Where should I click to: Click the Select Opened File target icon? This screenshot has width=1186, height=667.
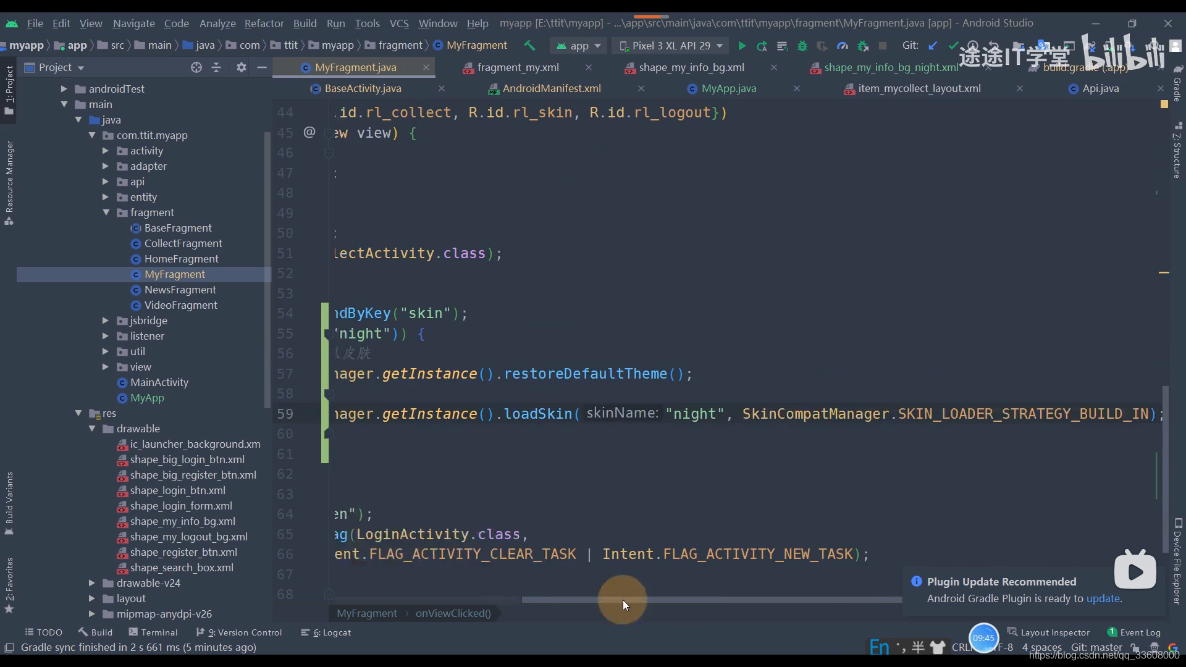coord(196,67)
